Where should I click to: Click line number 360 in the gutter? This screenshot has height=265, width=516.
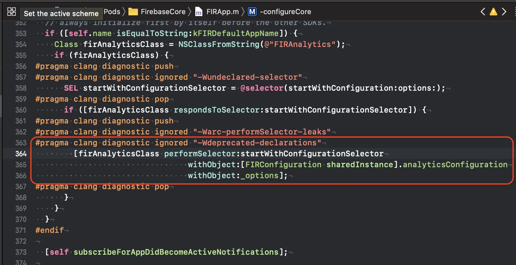coord(21,110)
